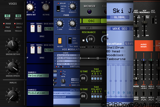Viewport: 160px width, 107px height.
Task: Click the LFO SHAPE knob
Action: click(x=63, y=81)
